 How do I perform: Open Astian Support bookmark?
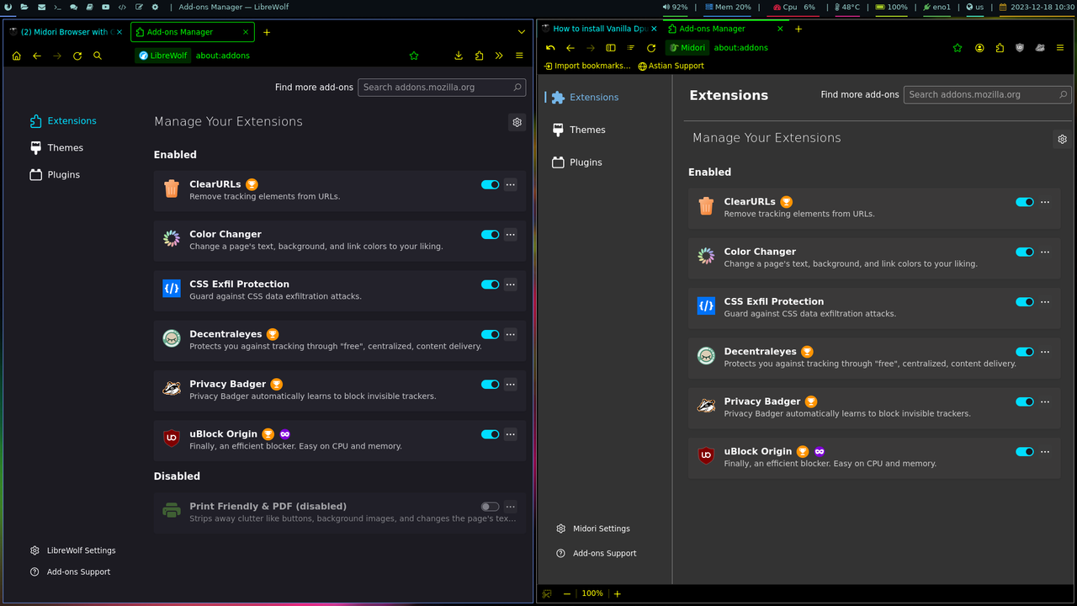click(x=671, y=66)
